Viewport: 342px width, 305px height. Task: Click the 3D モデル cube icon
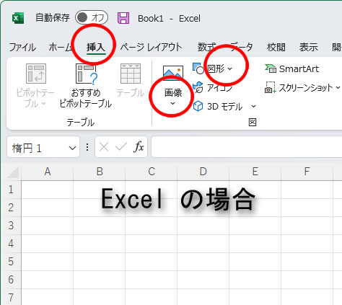(x=198, y=106)
